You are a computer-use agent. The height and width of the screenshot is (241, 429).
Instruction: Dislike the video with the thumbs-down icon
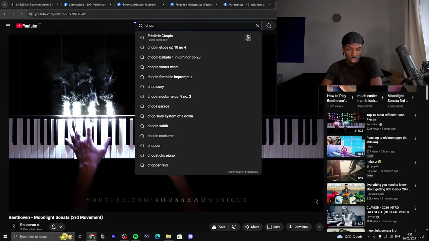(234, 227)
